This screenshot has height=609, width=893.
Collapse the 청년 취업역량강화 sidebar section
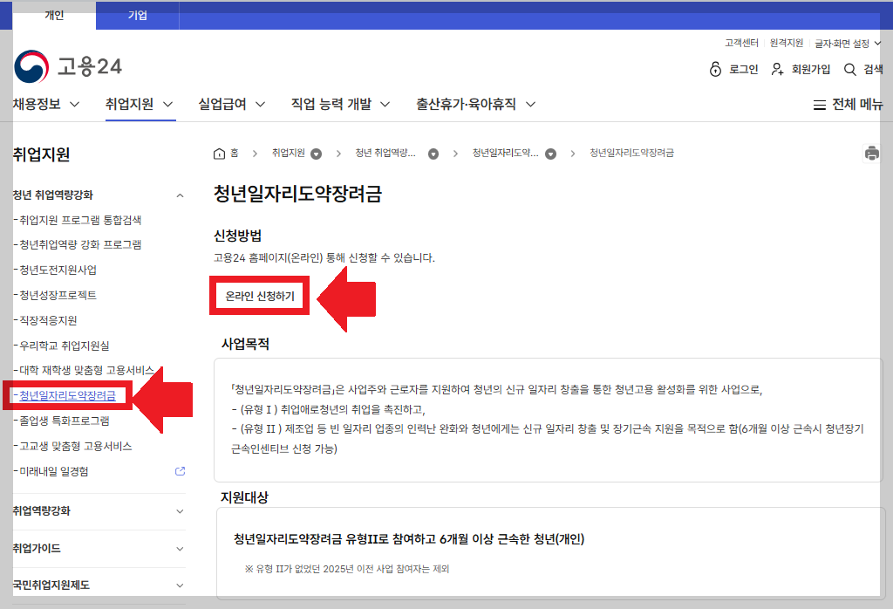click(x=180, y=195)
